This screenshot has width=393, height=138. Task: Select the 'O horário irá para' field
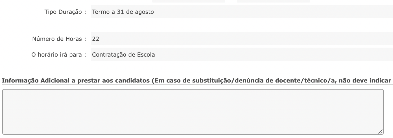242,55
